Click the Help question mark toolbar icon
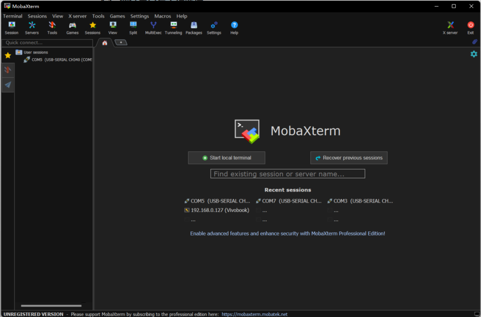The height and width of the screenshot is (317, 481). tap(234, 28)
